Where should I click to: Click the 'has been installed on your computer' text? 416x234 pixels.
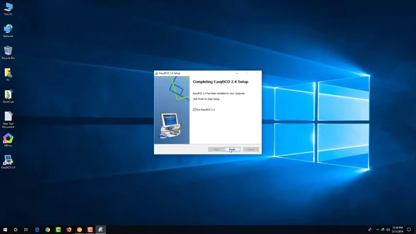[227, 94]
